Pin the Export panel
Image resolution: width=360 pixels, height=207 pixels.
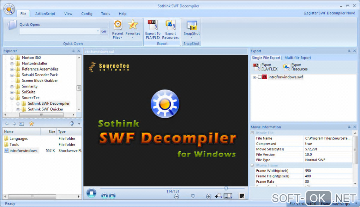[x=349, y=51]
